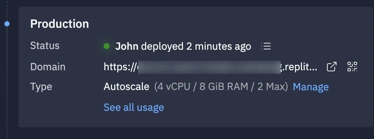Image resolution: width=374 pixels, height=139 pixels.
Task: Click the 'deployed 2 minutes ago' text
Action: (x=196, y=46)
